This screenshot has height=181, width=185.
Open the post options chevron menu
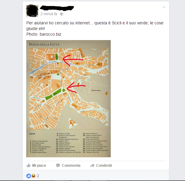[164, 7]
